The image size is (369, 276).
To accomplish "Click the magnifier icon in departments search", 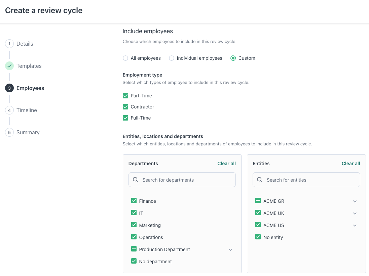I will [135, 180].
